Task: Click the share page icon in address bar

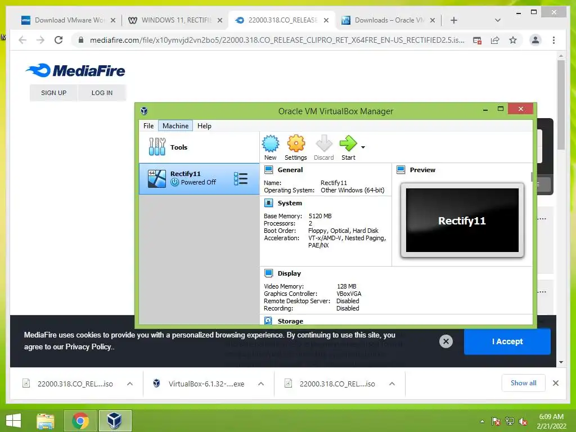Action: tap(495, 40)
